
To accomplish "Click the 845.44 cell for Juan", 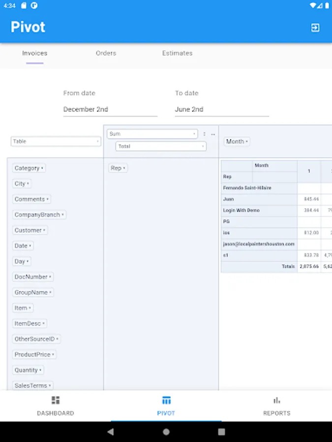I will (x=309, y=199).
